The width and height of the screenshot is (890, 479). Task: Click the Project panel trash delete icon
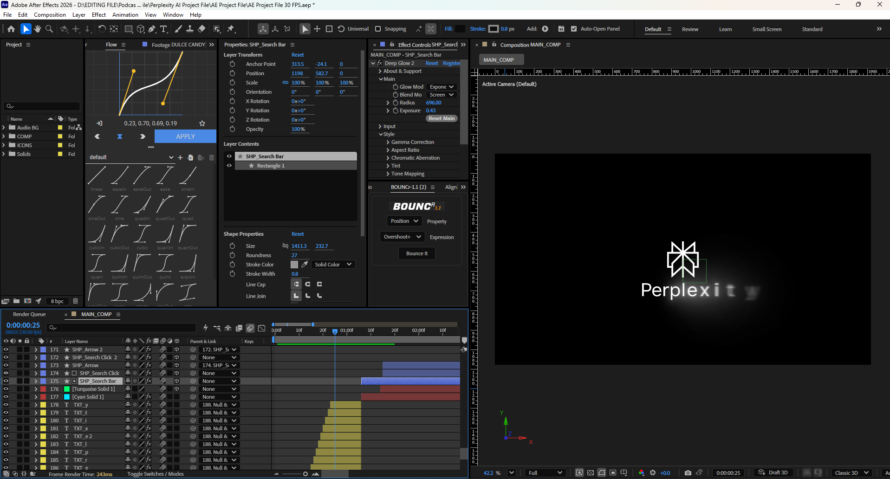click(x=75, y=301)
